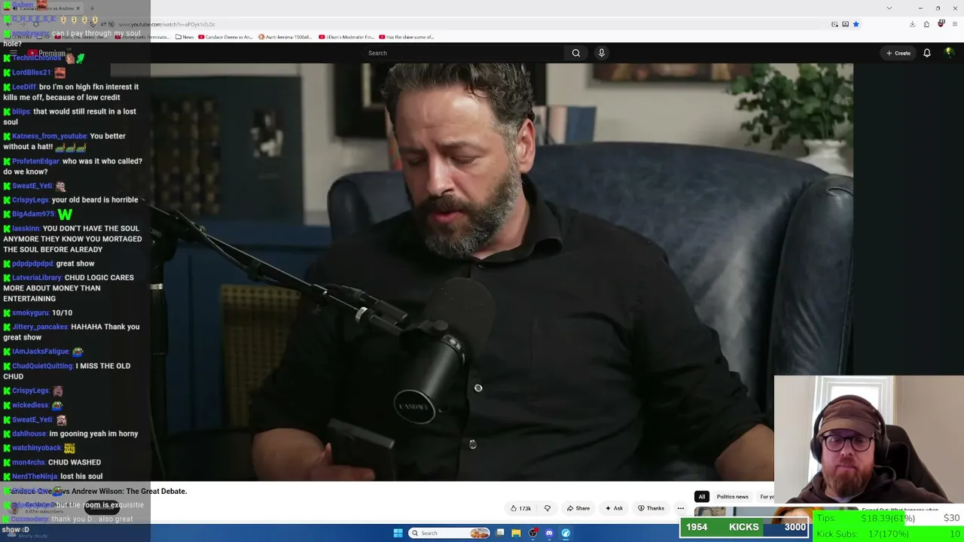Select the Politics news chip
964x542 pixels.
733,497
